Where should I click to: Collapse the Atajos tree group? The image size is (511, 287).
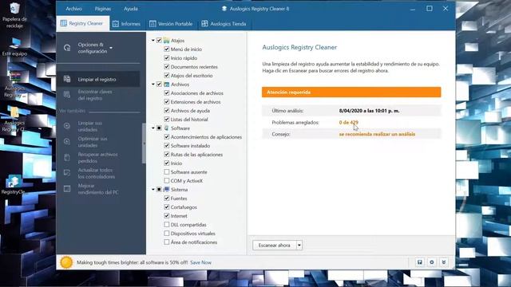pos(153,41)
